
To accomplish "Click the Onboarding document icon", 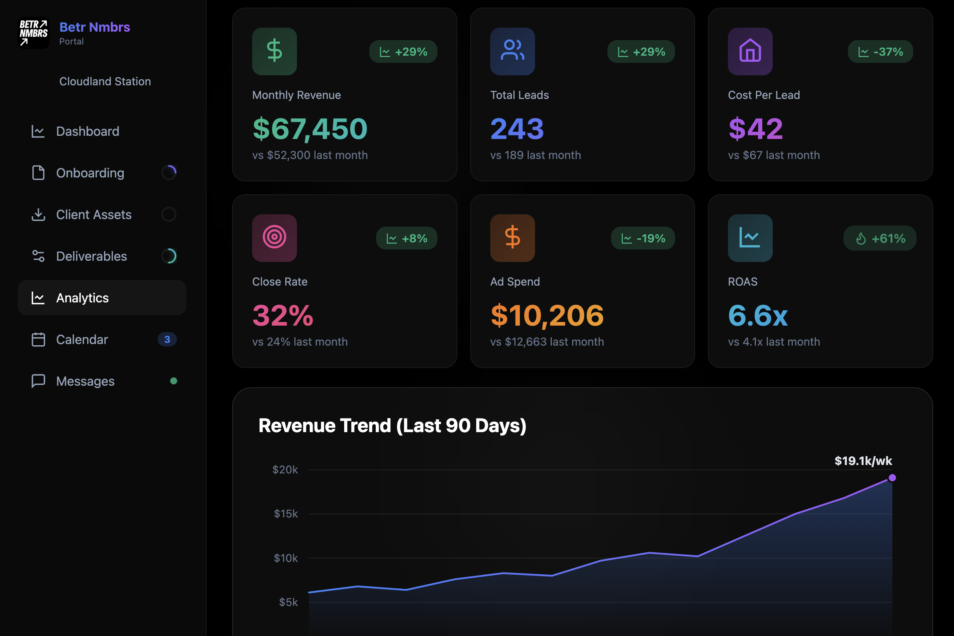I will click(38, 173).
